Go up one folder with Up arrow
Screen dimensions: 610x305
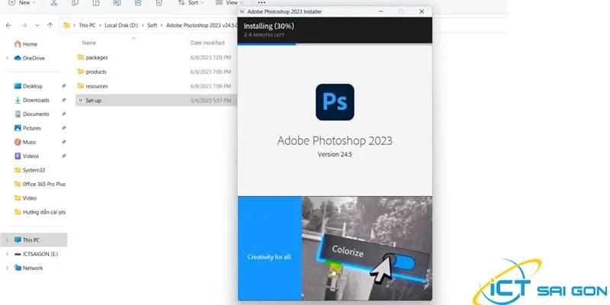50,25
